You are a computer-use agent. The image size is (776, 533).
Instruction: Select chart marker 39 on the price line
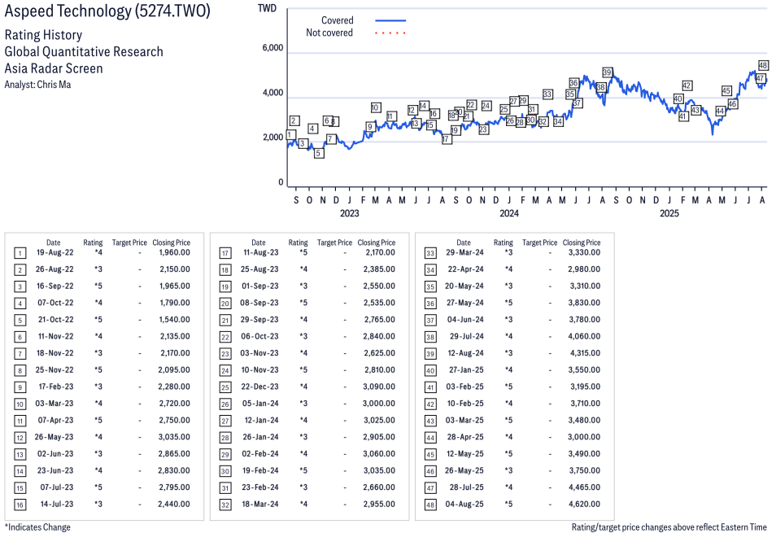(x=608, y=72)
